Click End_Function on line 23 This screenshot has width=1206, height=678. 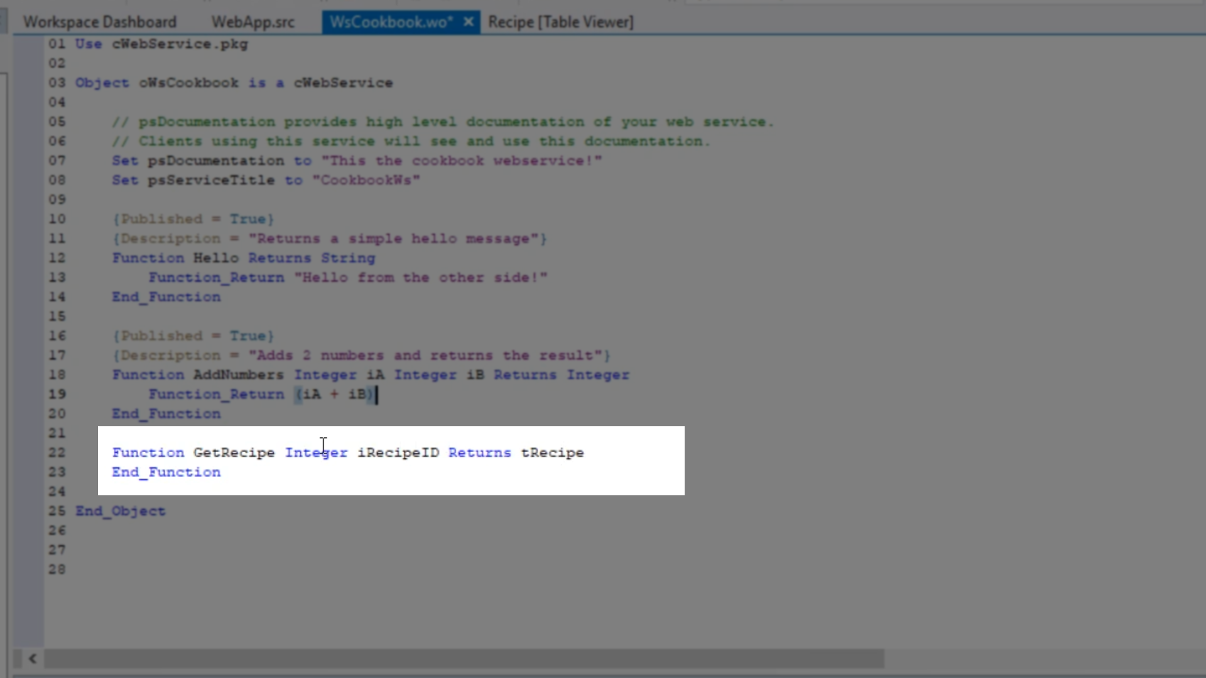pyautogui.click(x=166, y=472)
